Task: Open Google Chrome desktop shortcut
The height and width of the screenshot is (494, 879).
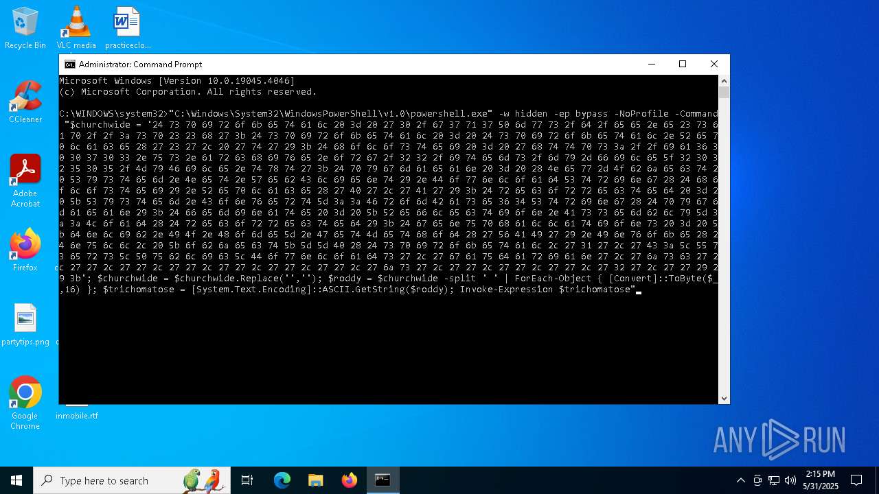Action: point(25,403)
